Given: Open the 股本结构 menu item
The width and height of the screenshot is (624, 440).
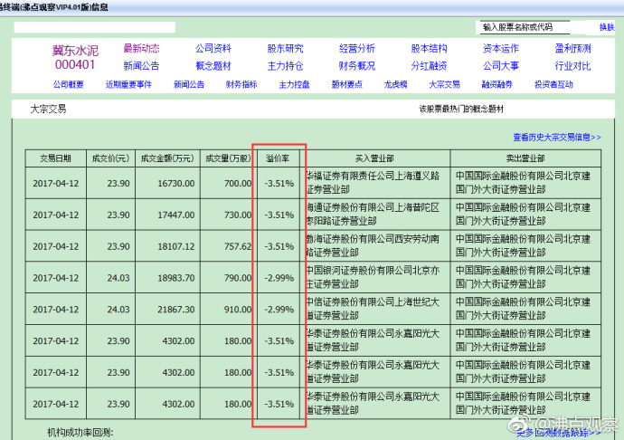Looking at the screenshot, I should (429, 49).
